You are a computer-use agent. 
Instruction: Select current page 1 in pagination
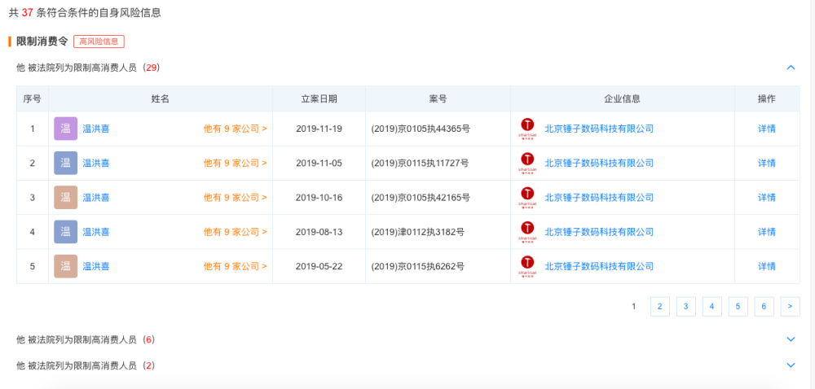tap(633, 307)
